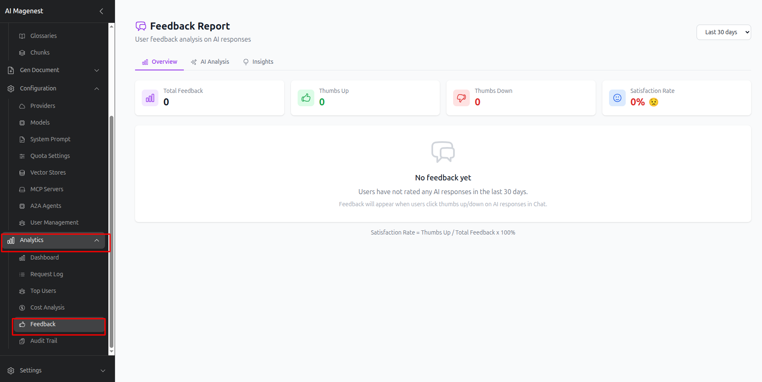Open the Last 30 days dropdown
This screenshot has width=762, height=382.
[x=724, y=32]
